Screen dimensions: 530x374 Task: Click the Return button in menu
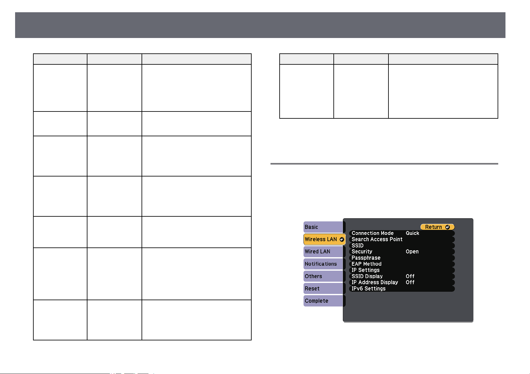click(437, 227)
